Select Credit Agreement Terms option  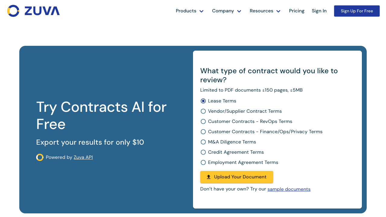pyautogui.click(x=203, y=152)
